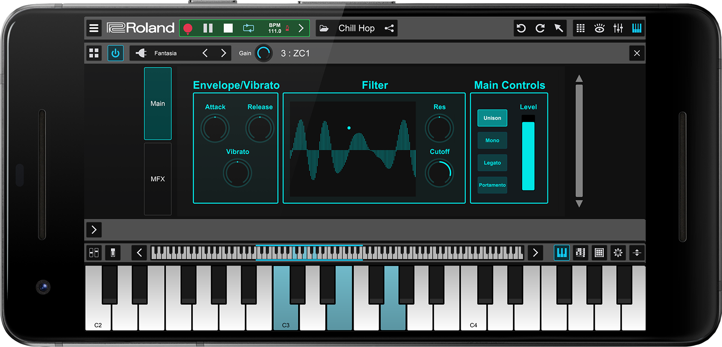Image resolution: width=722 pixels, height=347 pixels.
Task: Toggle the Unison button
Action: coord(493,118)
